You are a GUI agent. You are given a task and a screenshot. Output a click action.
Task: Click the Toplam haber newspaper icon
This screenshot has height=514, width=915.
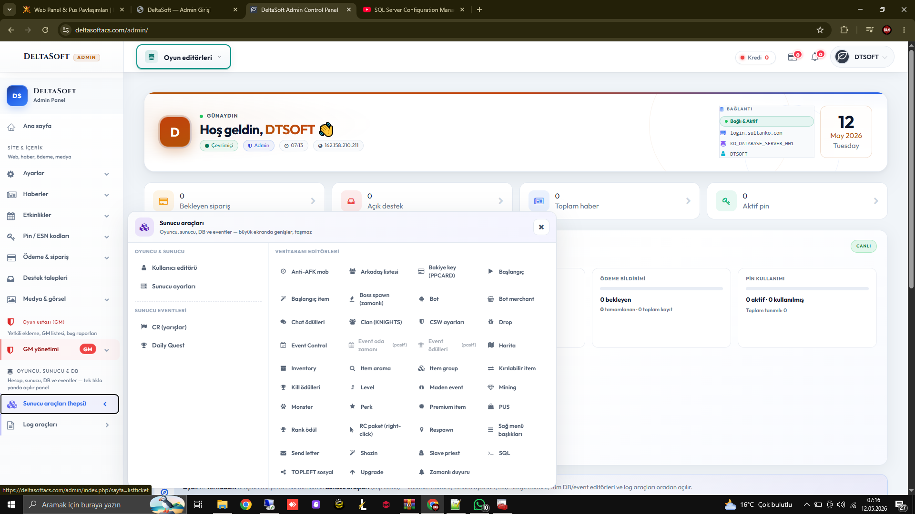point(539,201)
